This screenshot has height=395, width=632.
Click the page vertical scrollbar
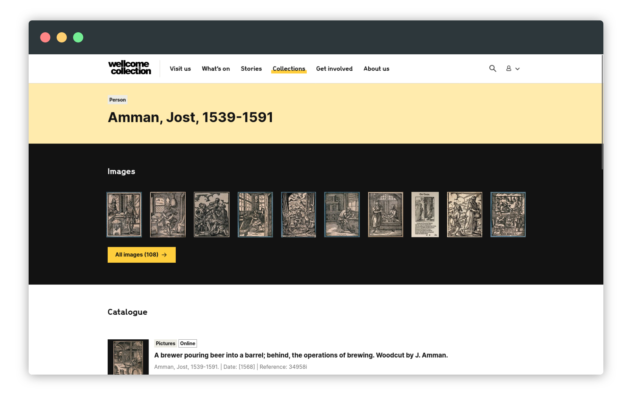[602, 112]
